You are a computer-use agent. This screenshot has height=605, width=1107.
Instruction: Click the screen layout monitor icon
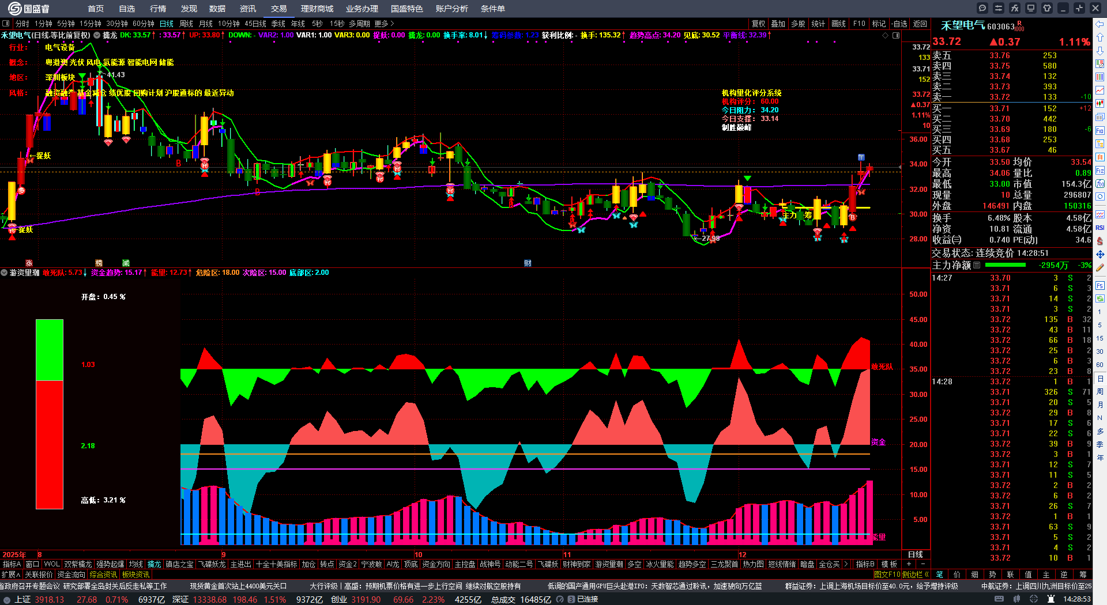point(1031,8)
